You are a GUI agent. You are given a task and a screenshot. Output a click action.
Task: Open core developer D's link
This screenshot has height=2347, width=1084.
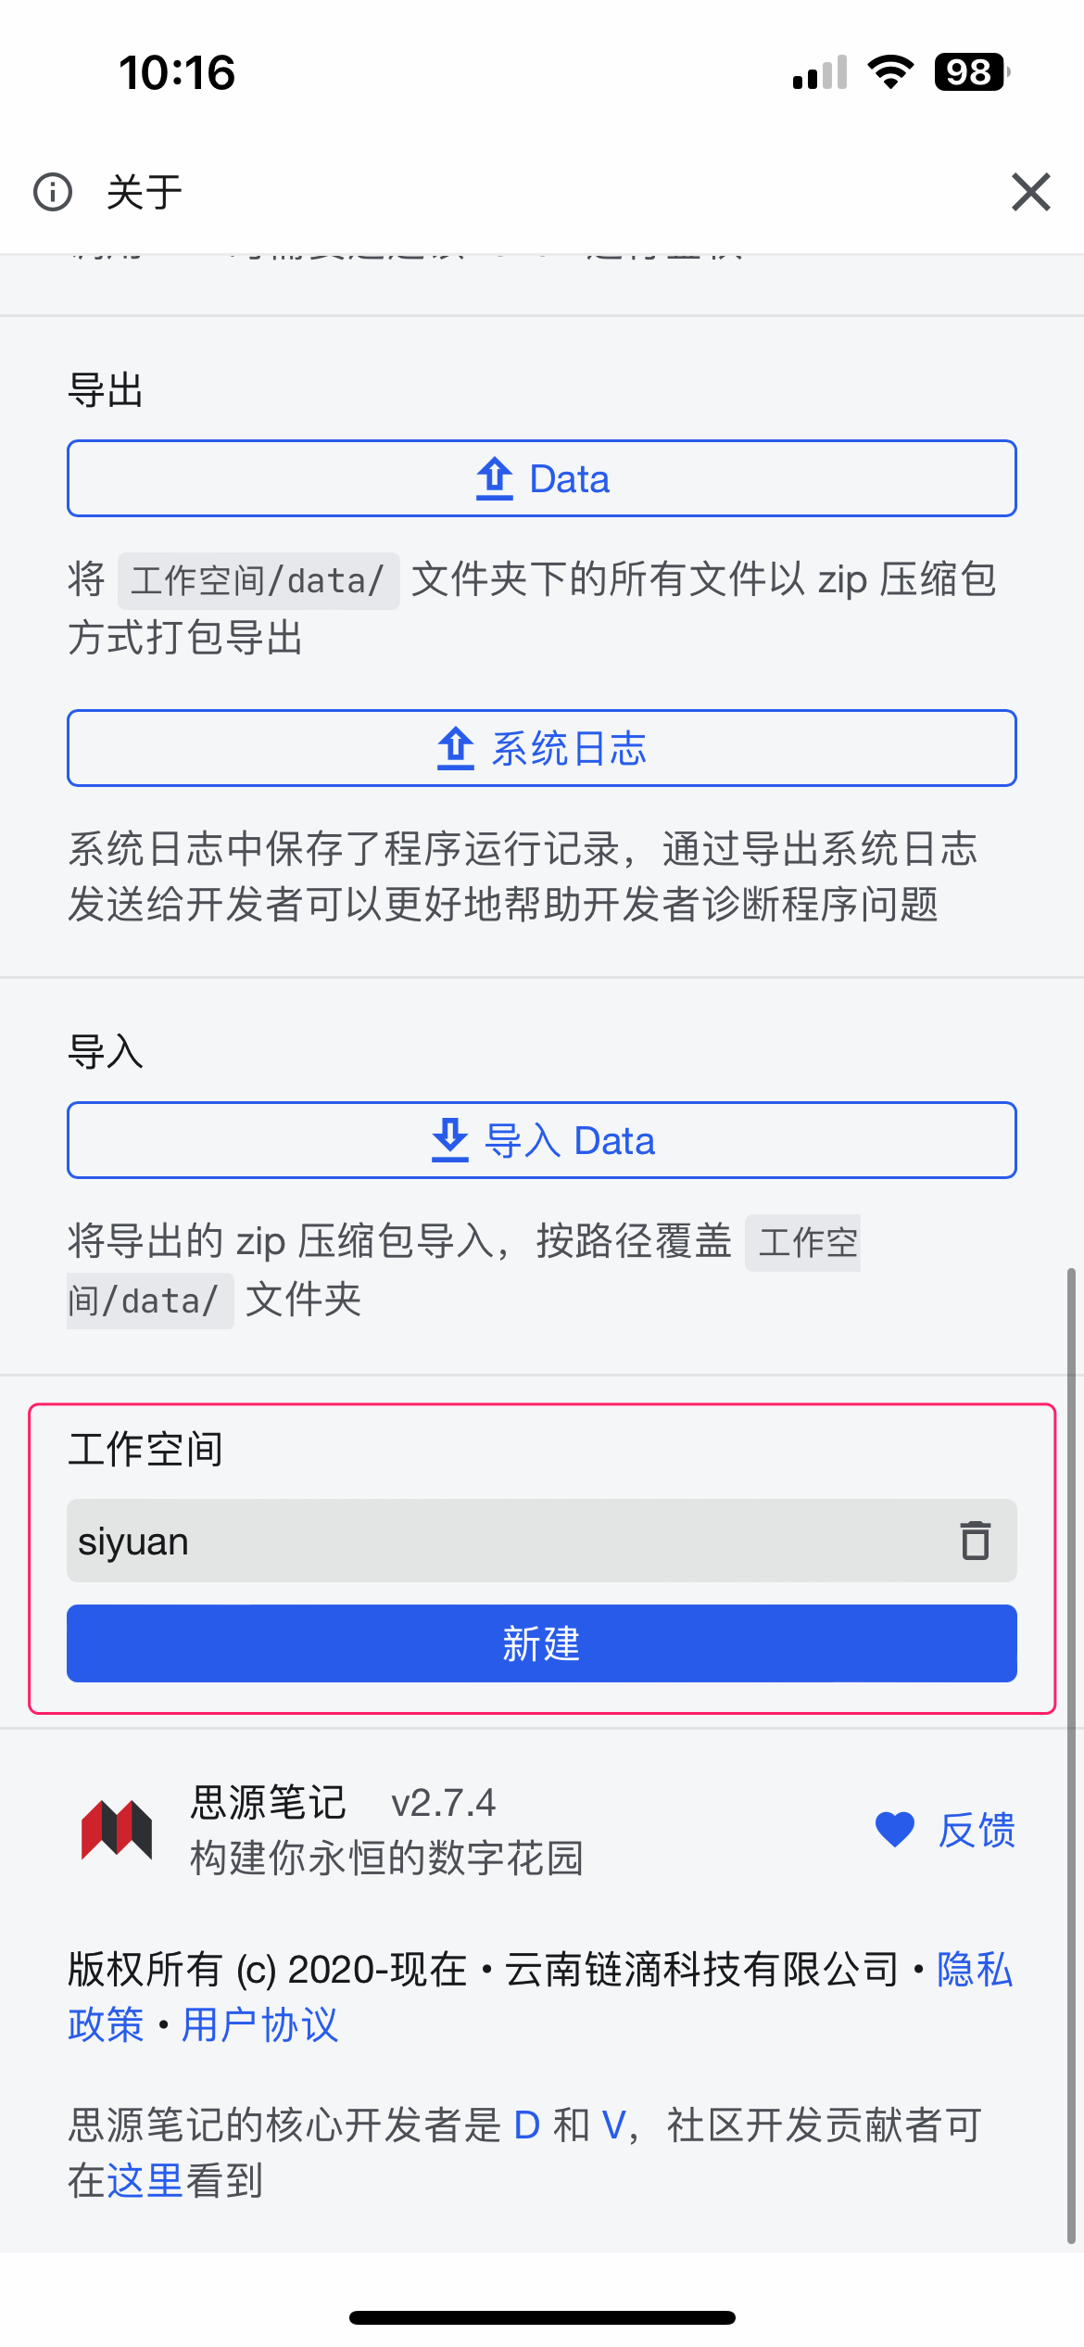click(x=526, y=2125)
